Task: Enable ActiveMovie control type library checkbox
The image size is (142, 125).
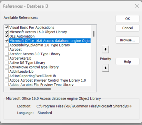Action: [7, 67]
